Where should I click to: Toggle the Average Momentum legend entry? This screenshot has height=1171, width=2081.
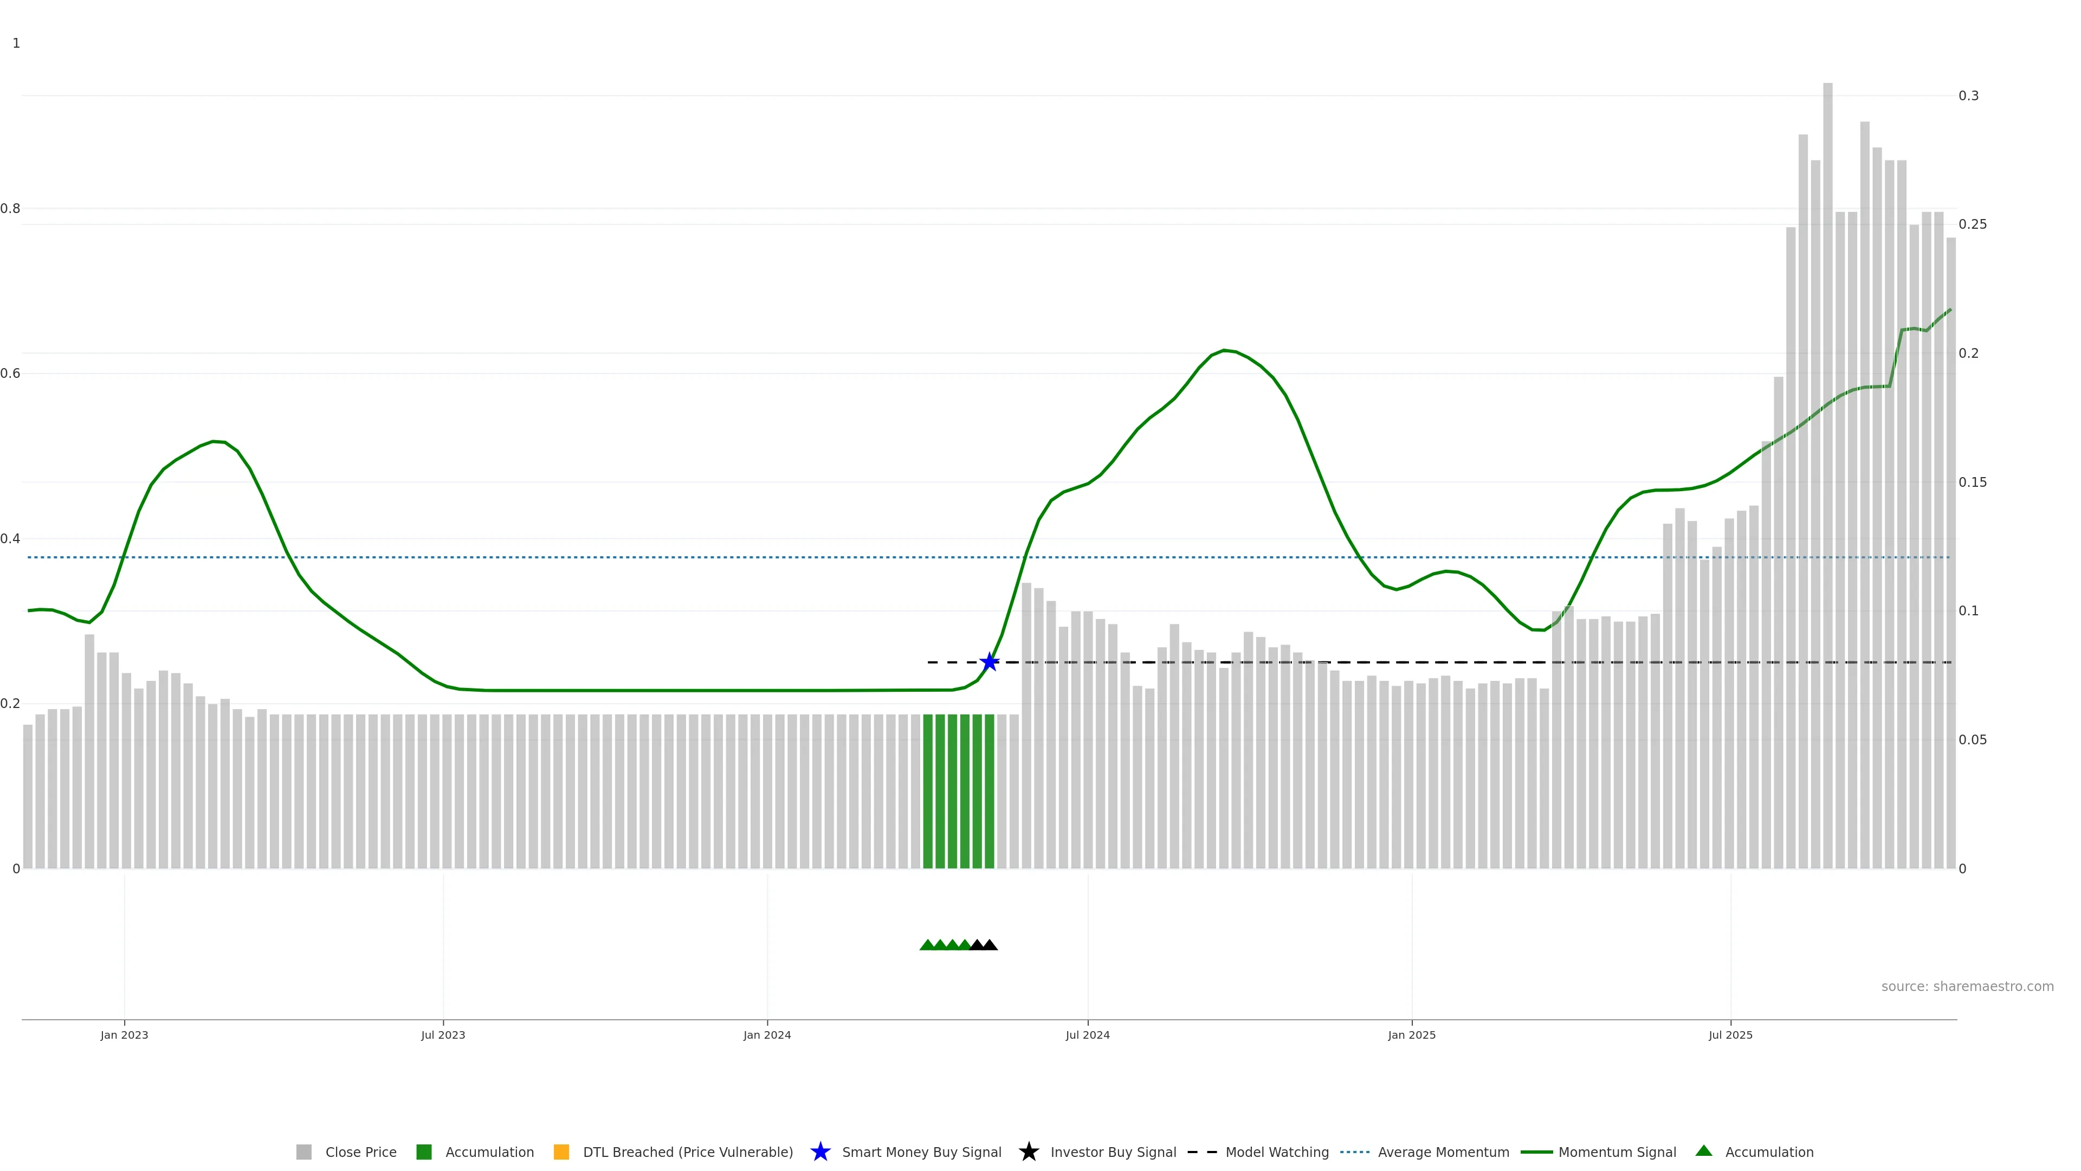1443,1151
